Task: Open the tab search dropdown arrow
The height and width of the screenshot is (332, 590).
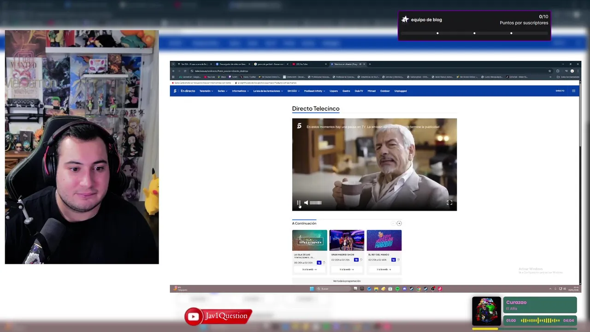Action: point(173,64)
